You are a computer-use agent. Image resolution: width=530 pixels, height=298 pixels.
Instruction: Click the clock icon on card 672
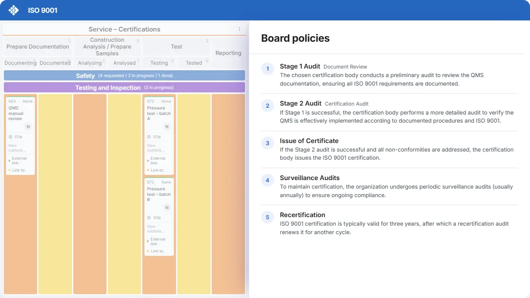point(149,137)
